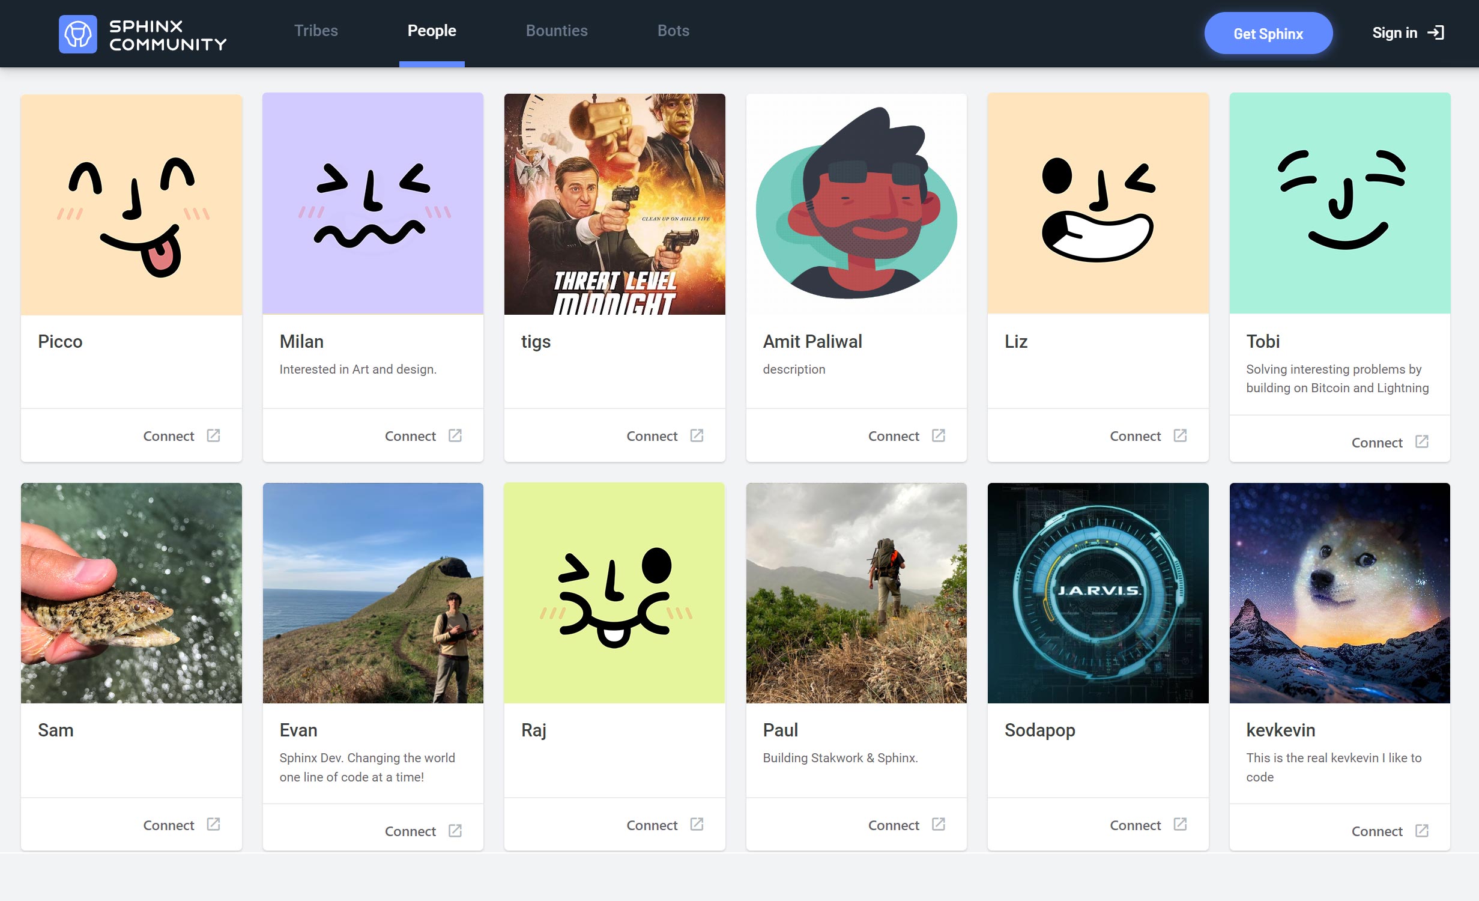The image size is (1479, 901).
Task: Open the Bounties section
Action: tap(556, 31)
